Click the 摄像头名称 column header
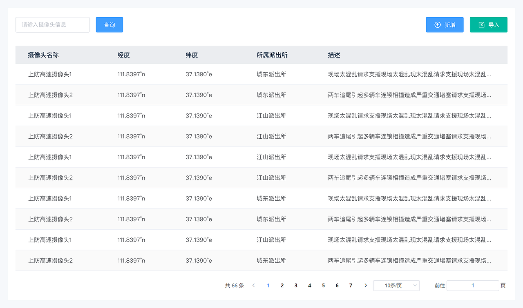The image size is (523, 308). pos(42,54)
